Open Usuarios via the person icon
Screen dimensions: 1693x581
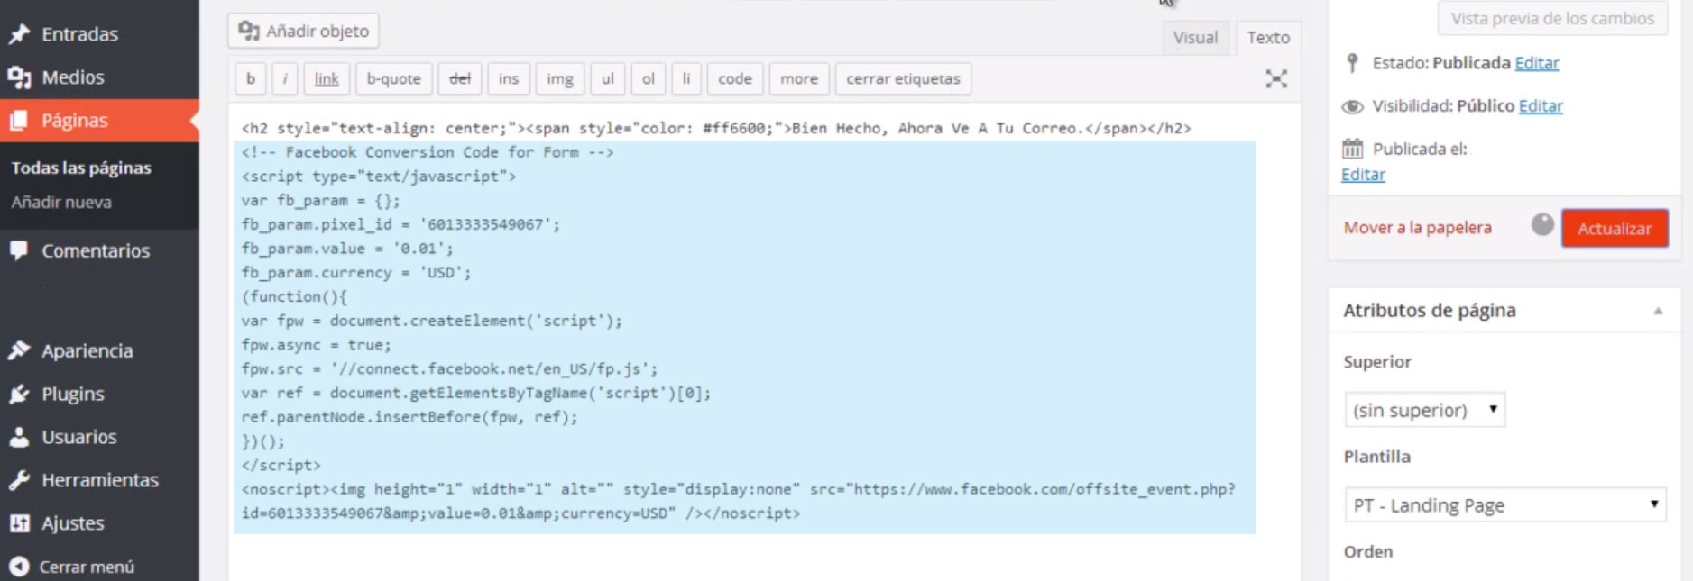pyautogui.click(x=19, y=437)
